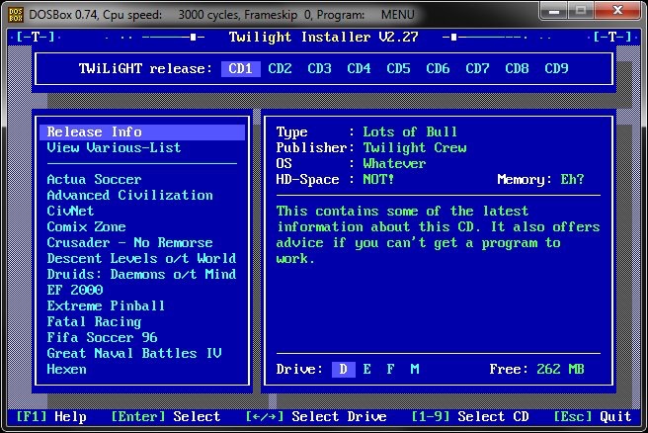Select Fatal Racing entry

(94, 321)
